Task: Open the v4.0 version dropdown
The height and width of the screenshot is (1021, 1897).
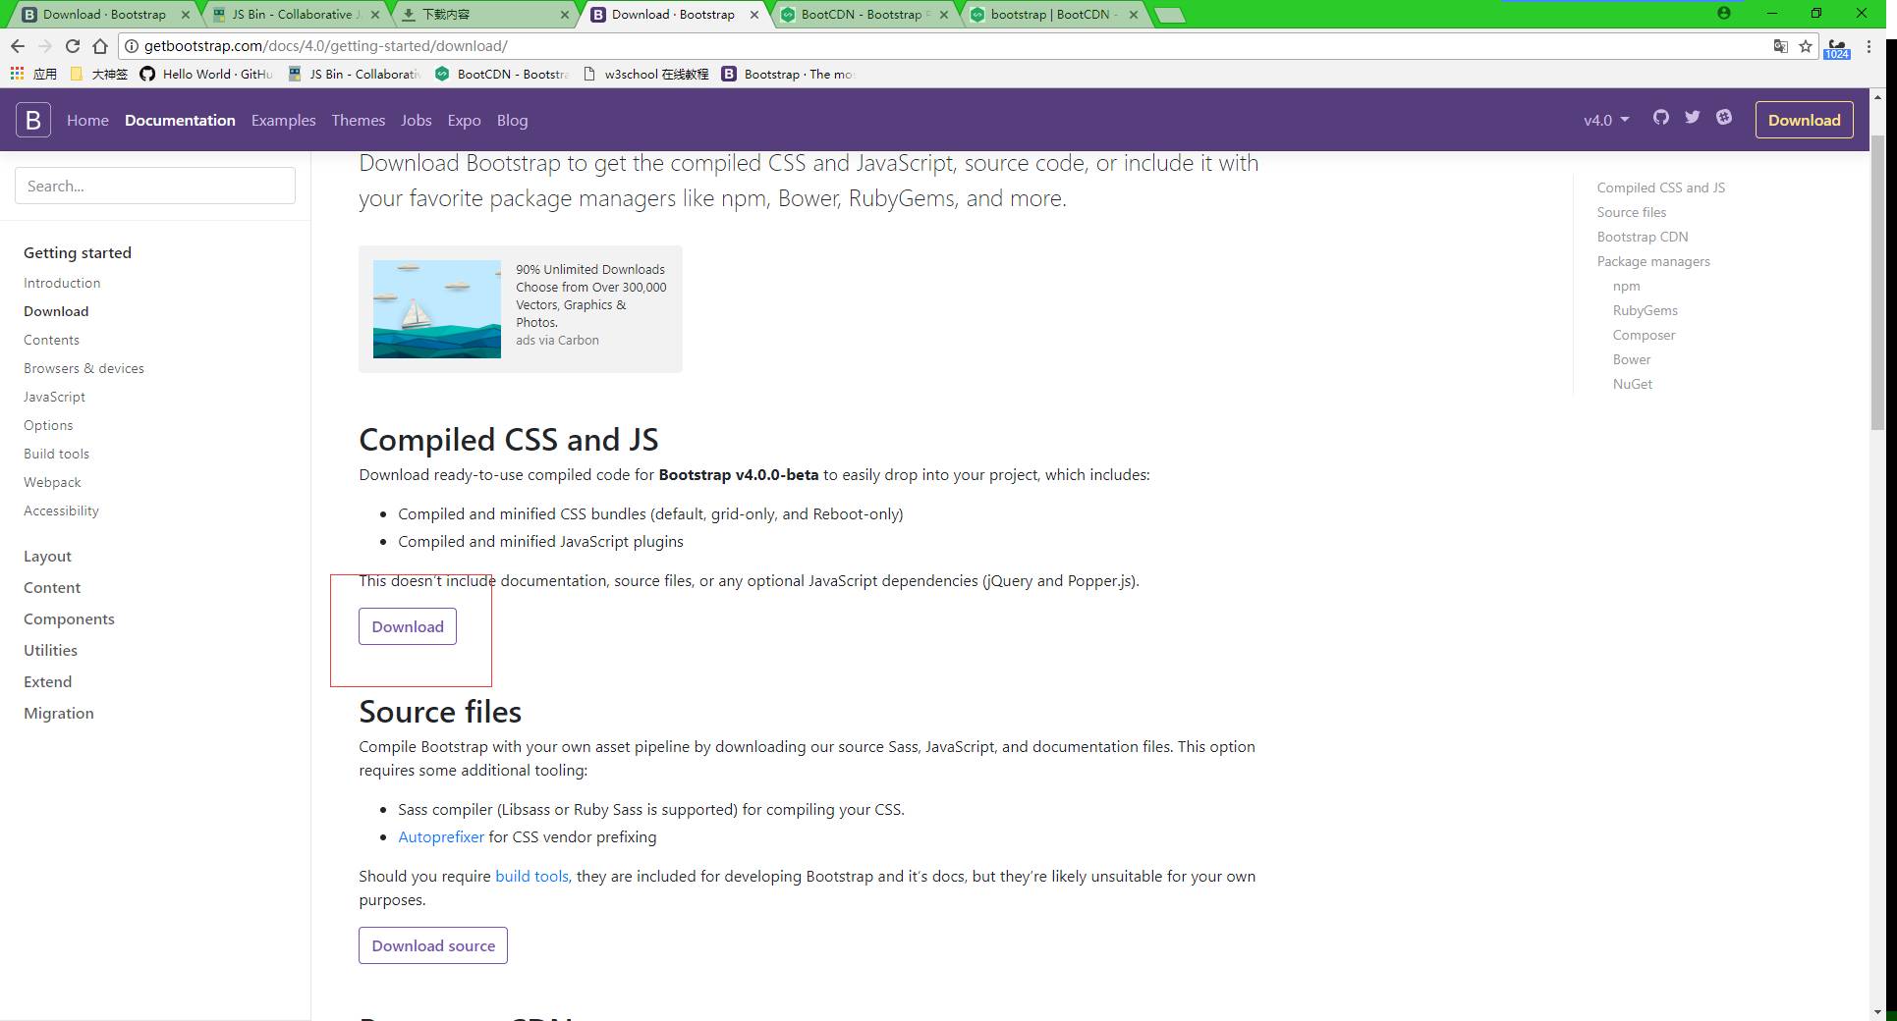Action: [x=1606, y=120]
